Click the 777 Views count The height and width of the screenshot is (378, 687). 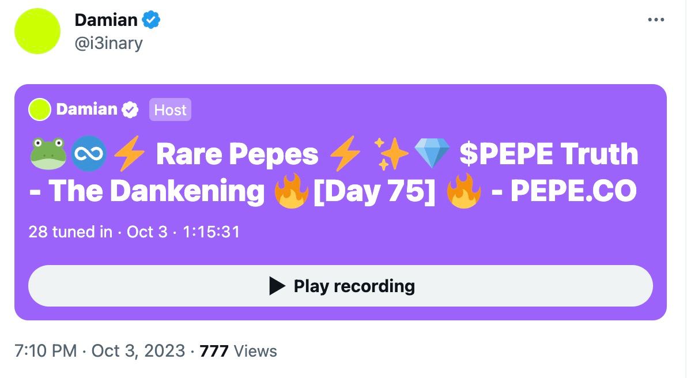(x=239, y=351)
